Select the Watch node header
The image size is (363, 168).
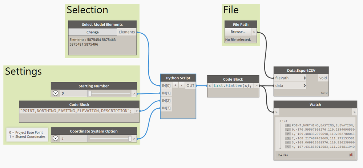coord(315,105)
